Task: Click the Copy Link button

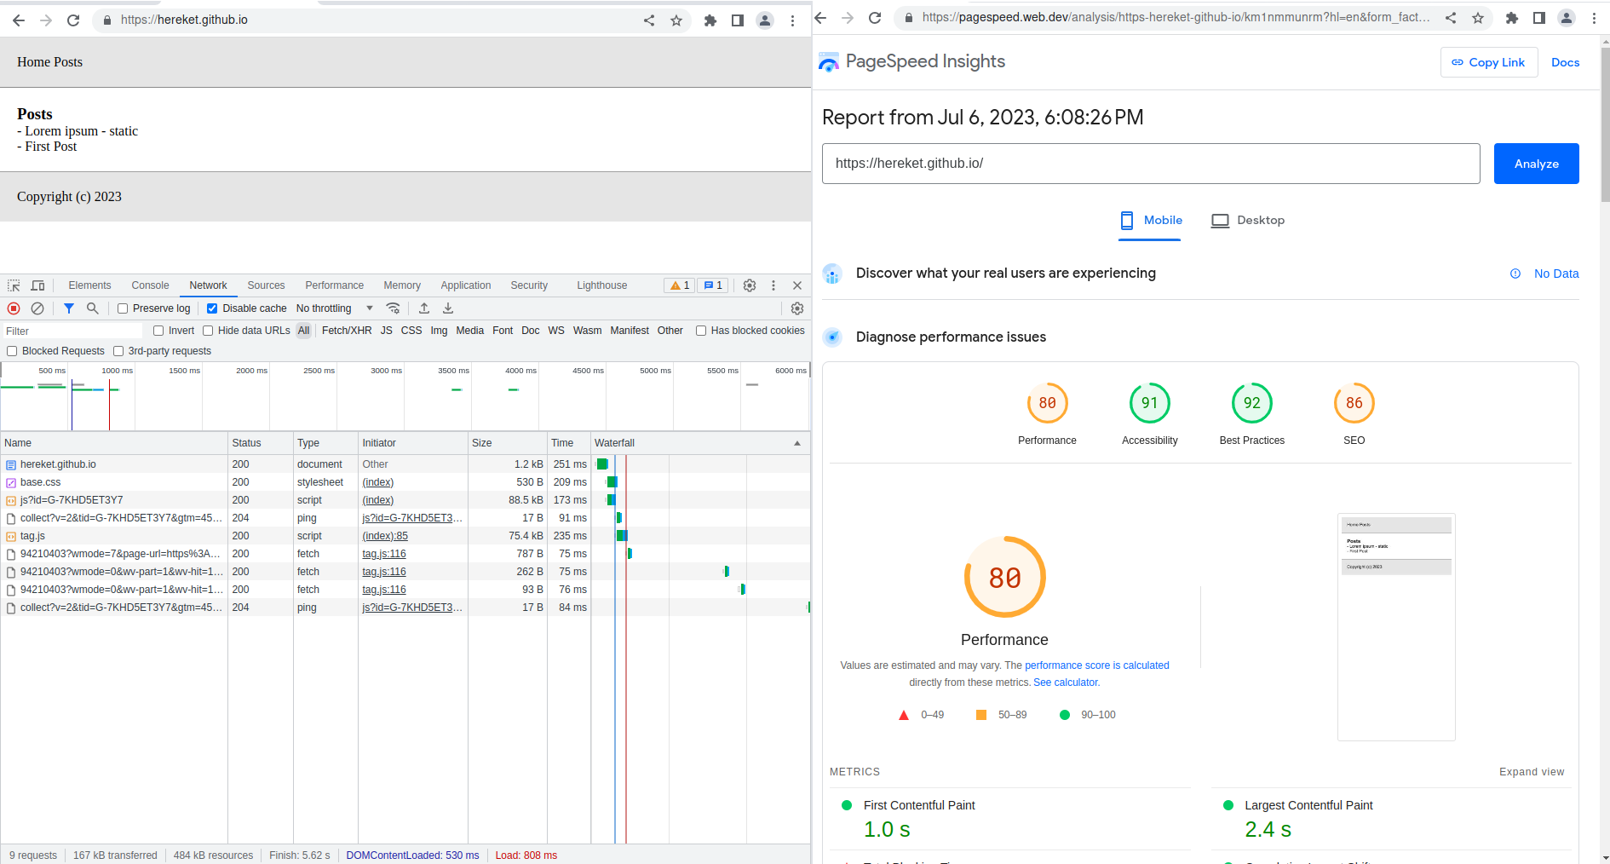Action: (x=1488, y=62)
